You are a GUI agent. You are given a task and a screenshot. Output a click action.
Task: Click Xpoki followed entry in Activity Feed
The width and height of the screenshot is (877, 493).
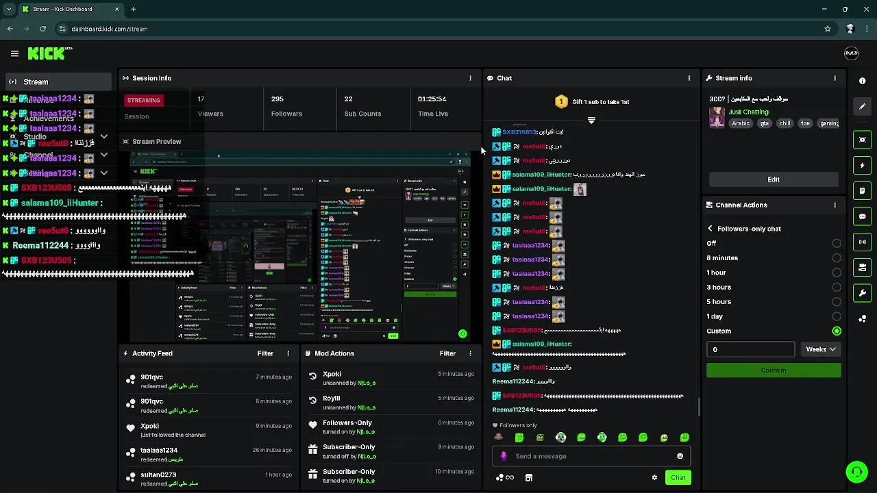pos(210,430)
